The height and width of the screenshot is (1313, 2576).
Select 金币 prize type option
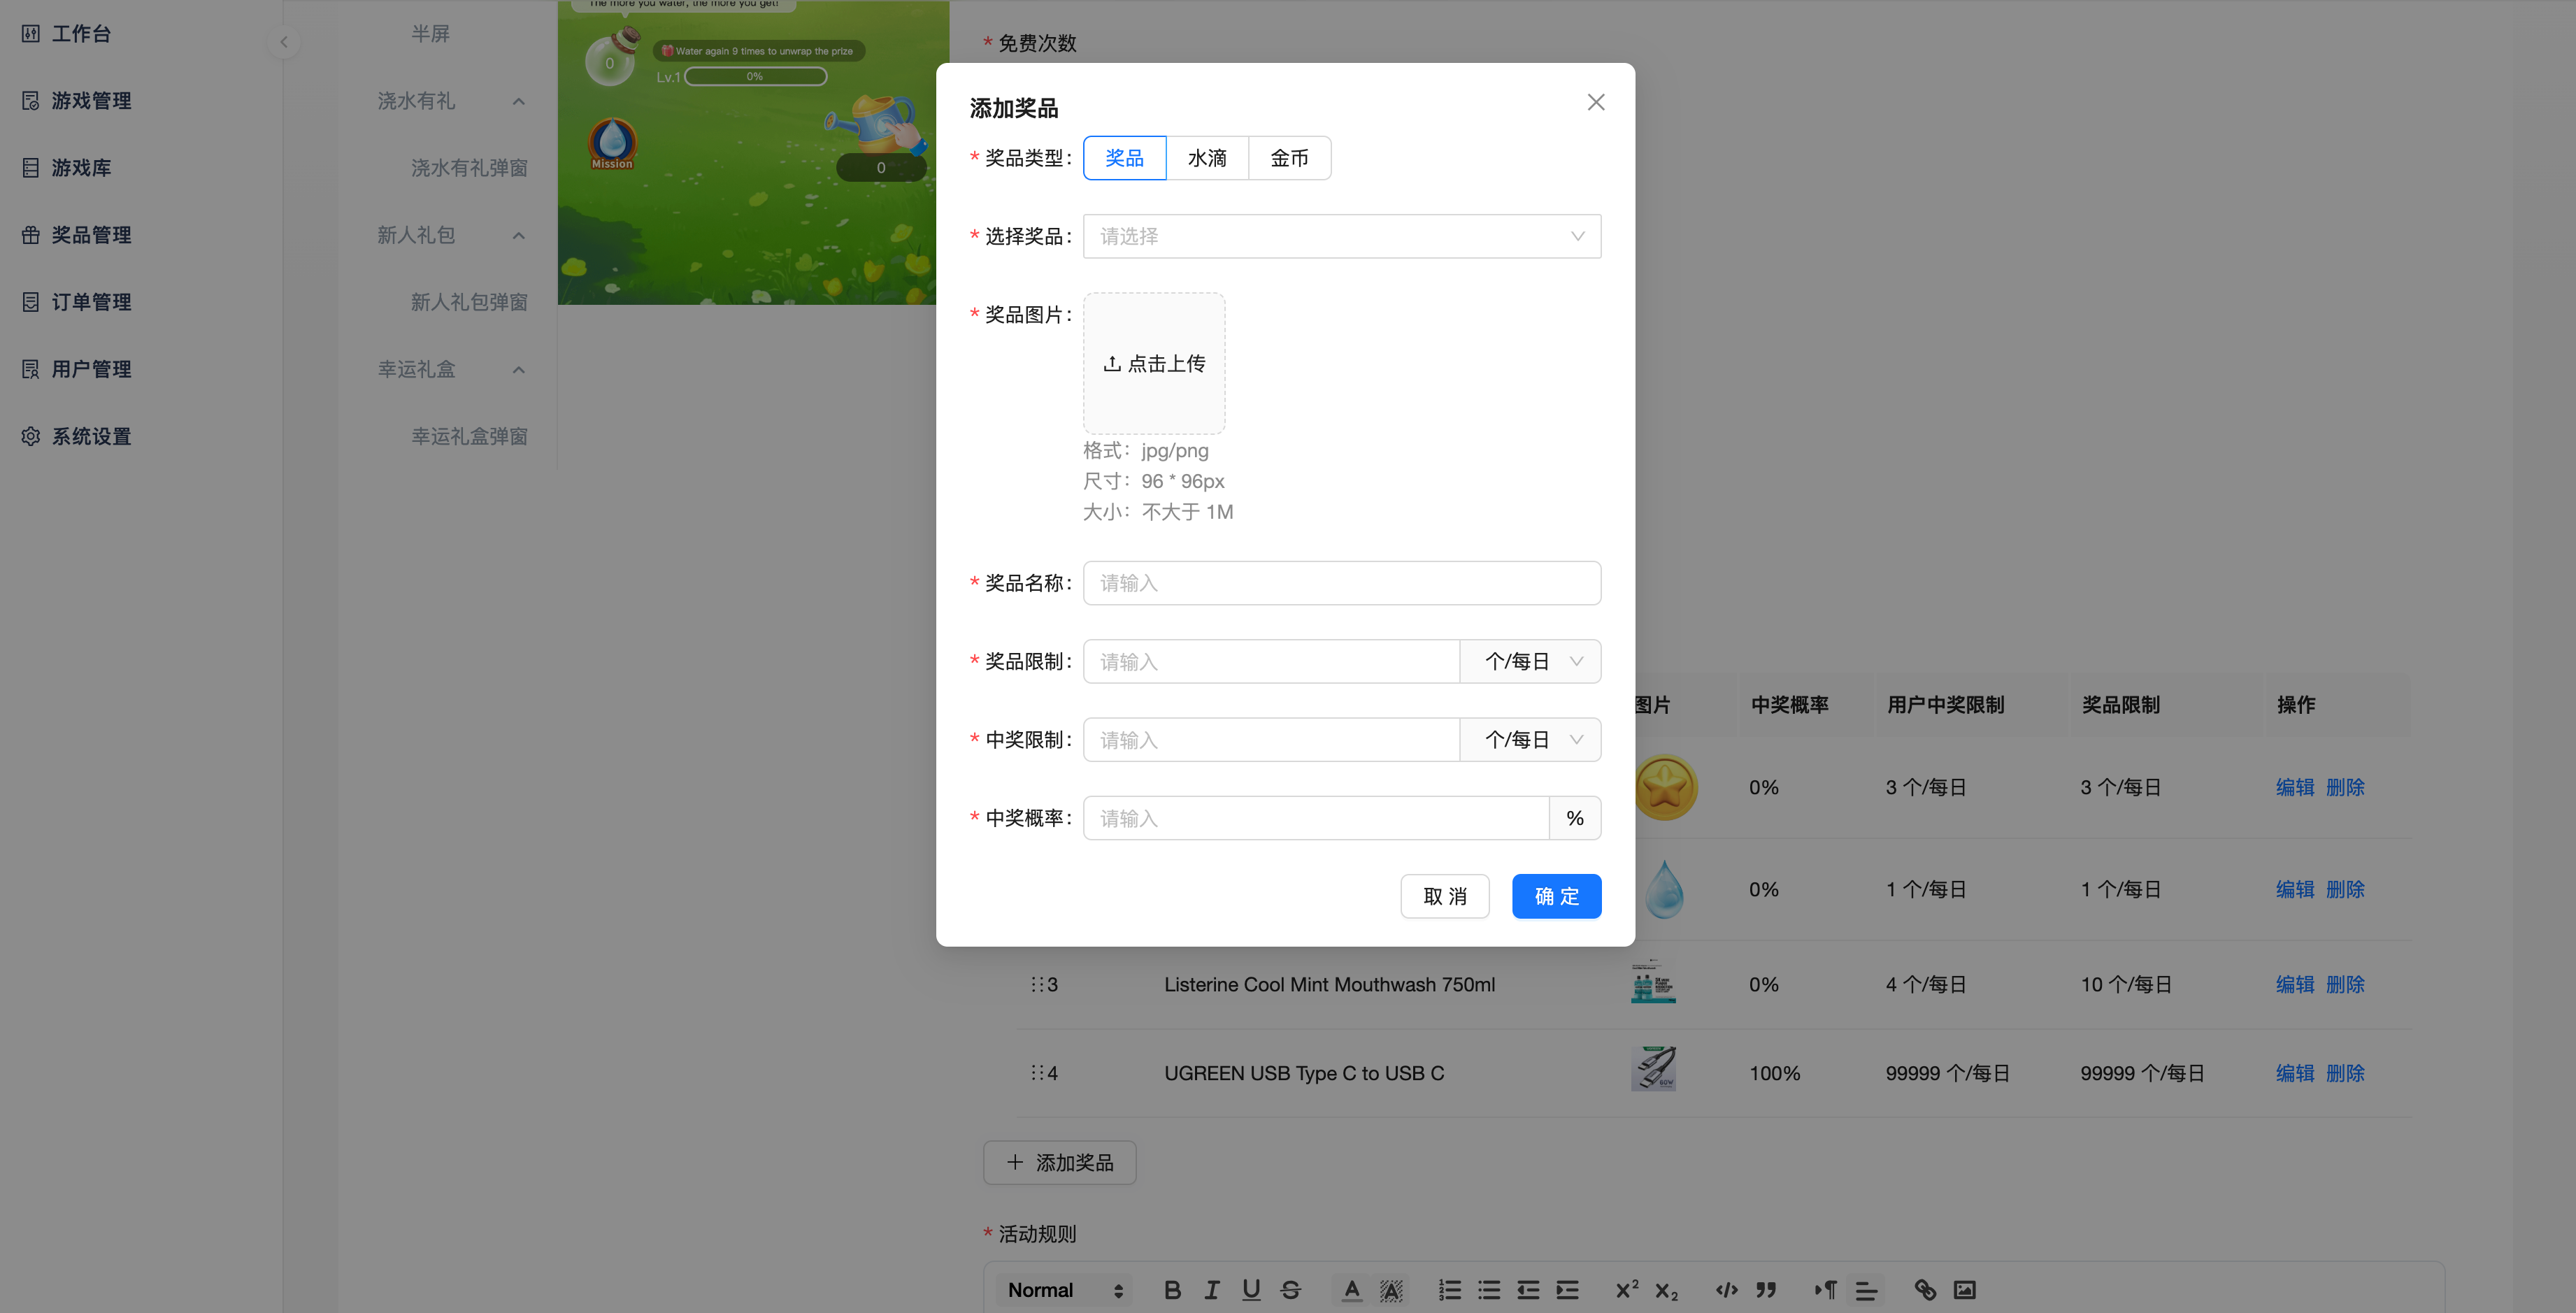click(1289, 158)
